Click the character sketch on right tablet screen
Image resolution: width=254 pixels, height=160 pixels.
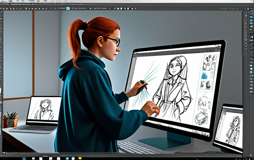(x=233, y=130)
